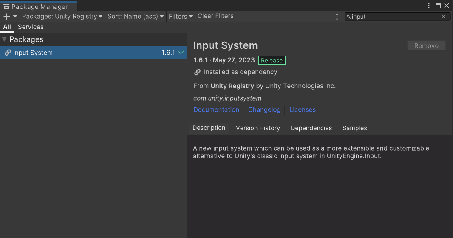Screen dimensions: 453x238
Task: Click the Input System heading in details
Action: coord(225,45)
